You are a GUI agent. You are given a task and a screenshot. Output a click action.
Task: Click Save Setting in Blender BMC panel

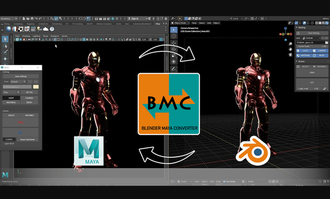click(312, 33)
